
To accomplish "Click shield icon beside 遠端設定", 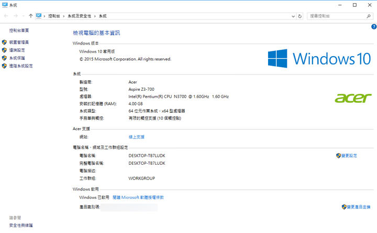I will click(4, 50).
